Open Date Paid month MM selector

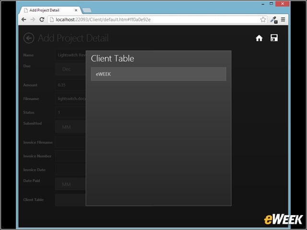click(x=71, y=184)
